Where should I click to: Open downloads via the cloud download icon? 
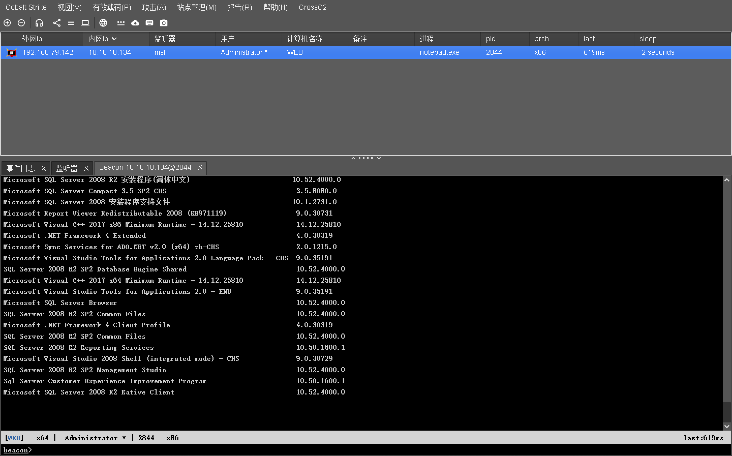tap(135, 23)
